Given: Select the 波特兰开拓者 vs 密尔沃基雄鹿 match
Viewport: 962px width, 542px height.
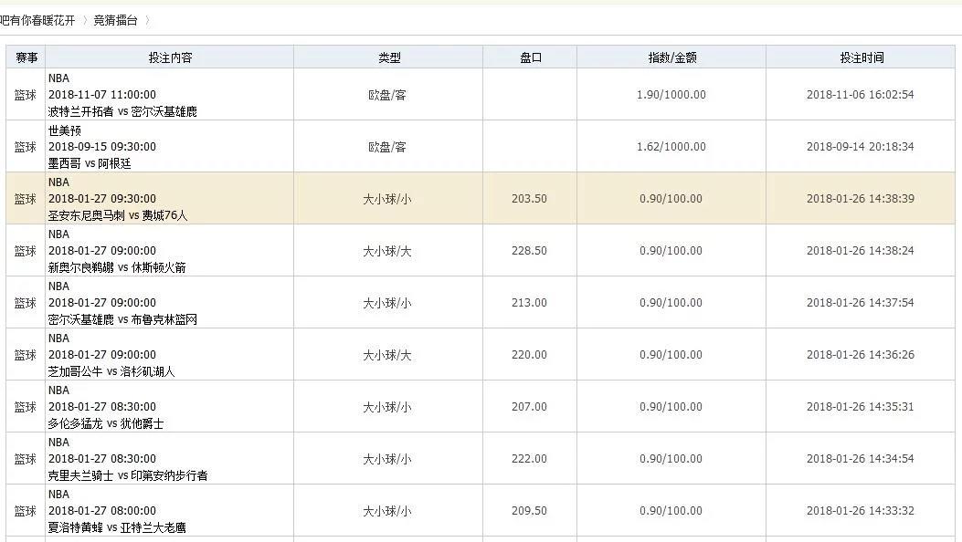Looking at the screenshot, I should [x=122, y=111].
